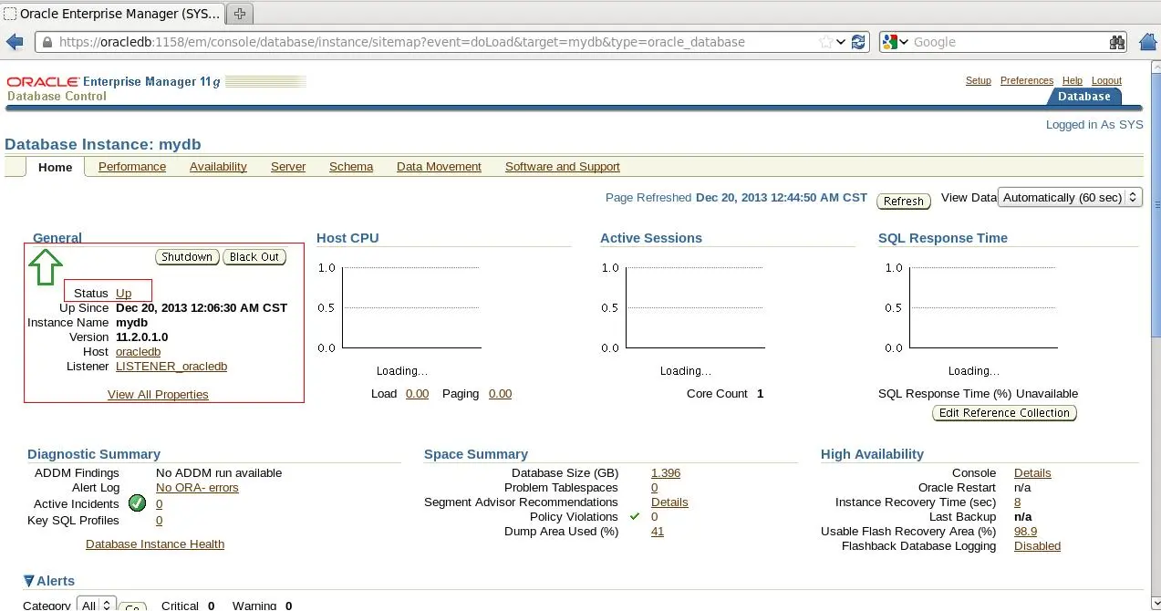The image size is (1161, 611).
Task: Open the Help link
Action: coord(1073,80)
